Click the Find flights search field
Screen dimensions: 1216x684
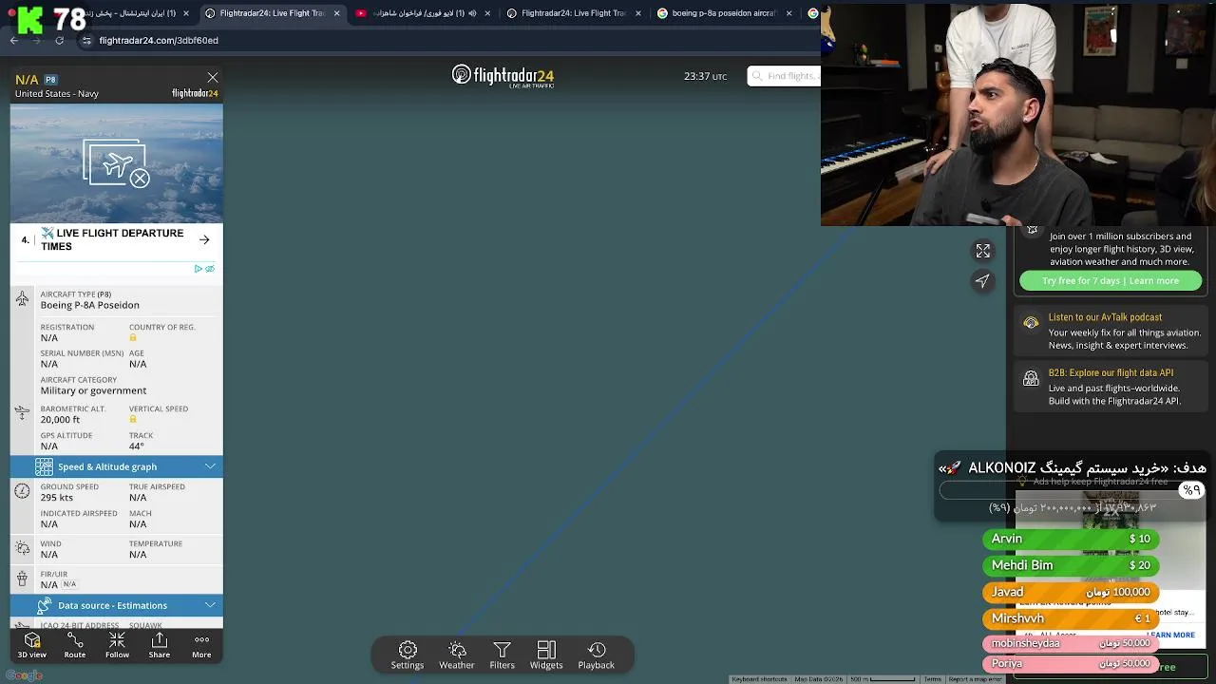click(x=784, y=76)
